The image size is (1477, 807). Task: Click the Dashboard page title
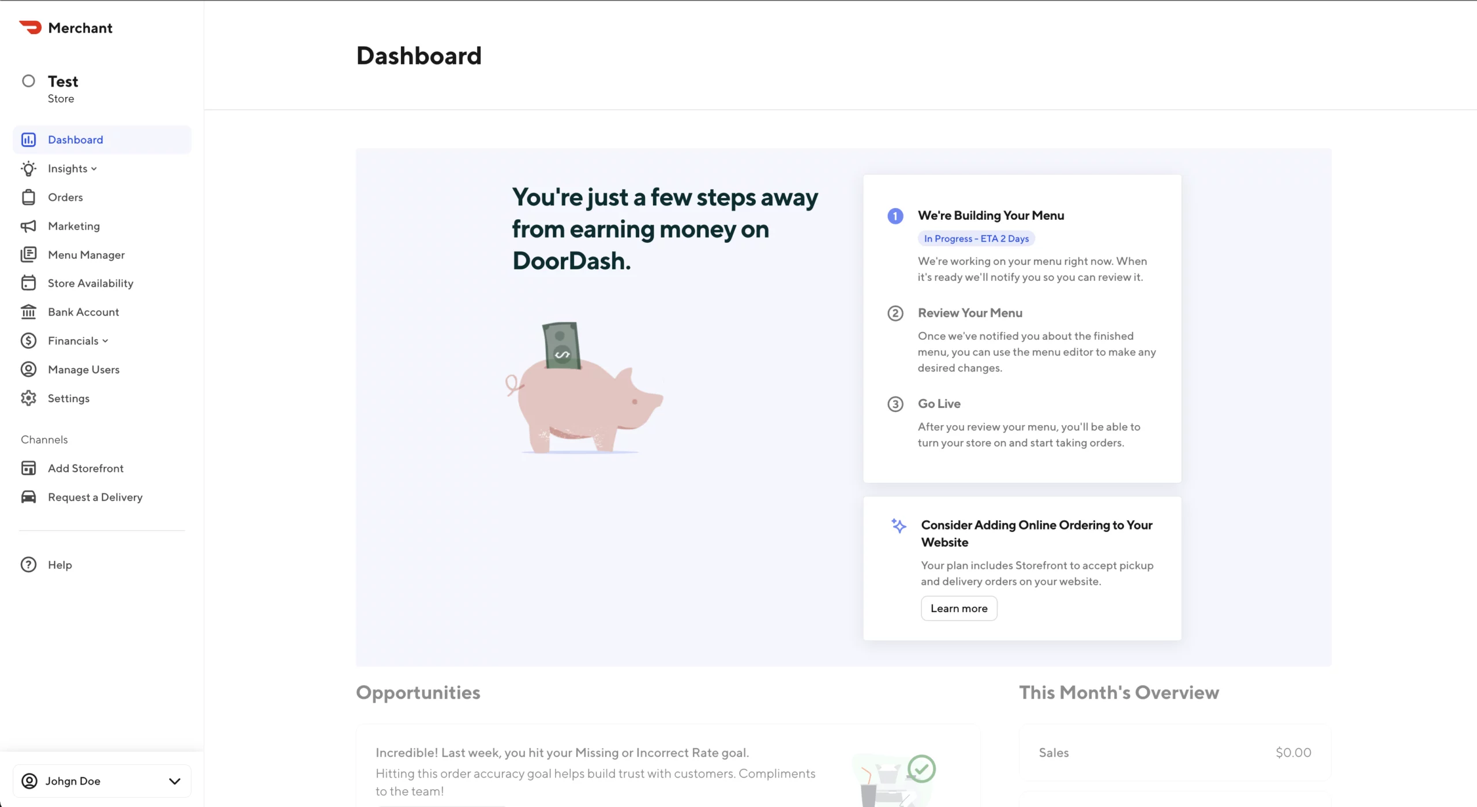pos(419,55)
